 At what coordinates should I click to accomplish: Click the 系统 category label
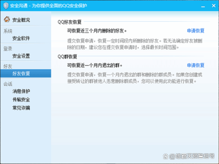pos(8,31)
